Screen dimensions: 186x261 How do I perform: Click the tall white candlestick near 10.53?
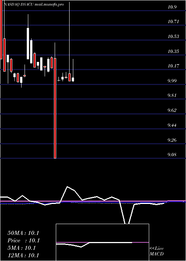click(28, 44)
